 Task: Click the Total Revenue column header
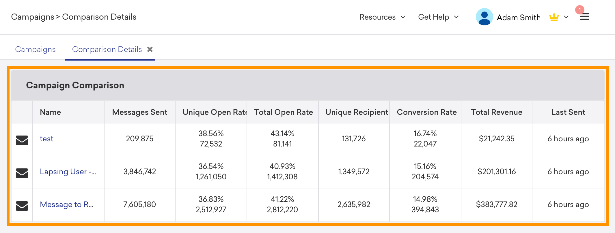(497, 112)
